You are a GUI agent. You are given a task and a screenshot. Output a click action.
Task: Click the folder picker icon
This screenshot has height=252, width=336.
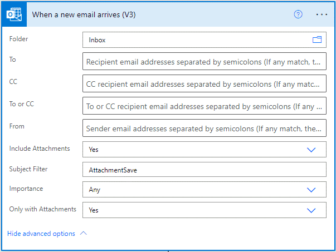tap(317, 40)
